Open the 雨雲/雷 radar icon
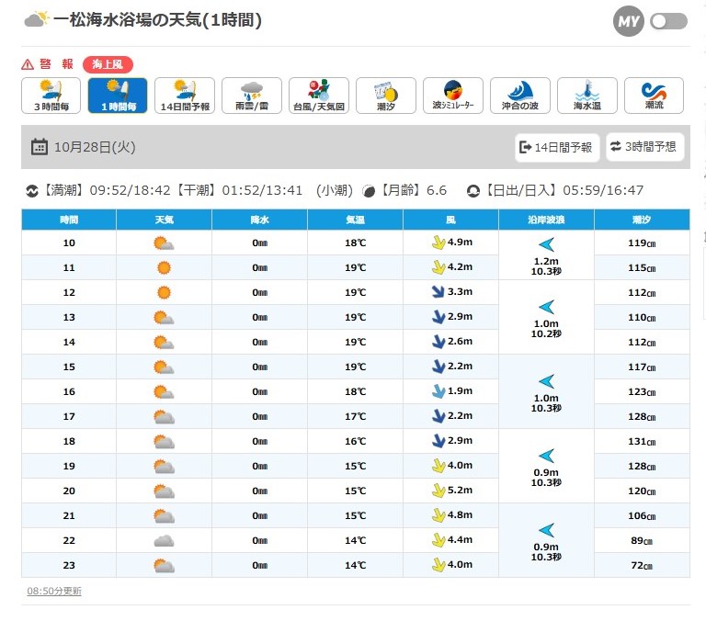Image resolution: width=706 pixels, height=621 pixels. pos(251,96)
